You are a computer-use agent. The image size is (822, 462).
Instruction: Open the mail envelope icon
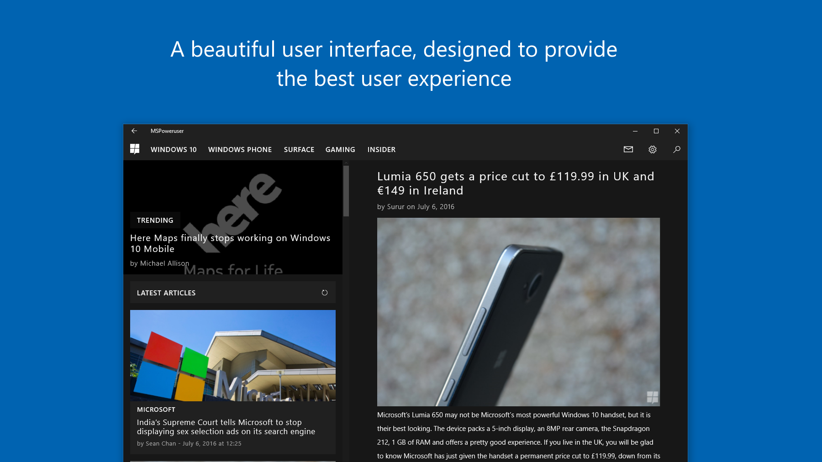[x=628, y=149]
